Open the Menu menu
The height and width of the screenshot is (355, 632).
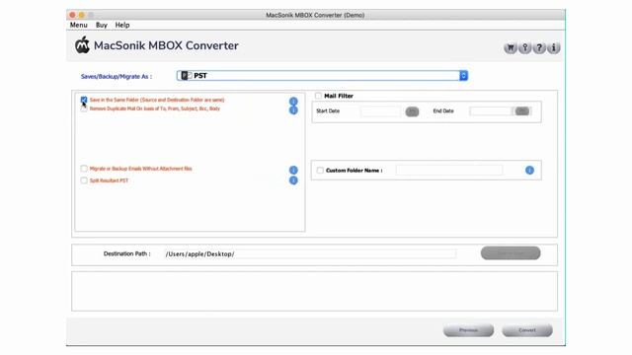click(x=79, y=25)
